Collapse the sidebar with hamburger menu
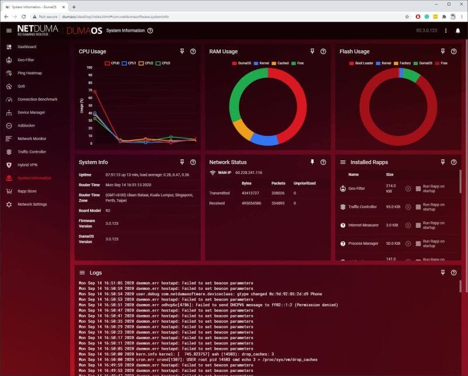 (9, 30)
